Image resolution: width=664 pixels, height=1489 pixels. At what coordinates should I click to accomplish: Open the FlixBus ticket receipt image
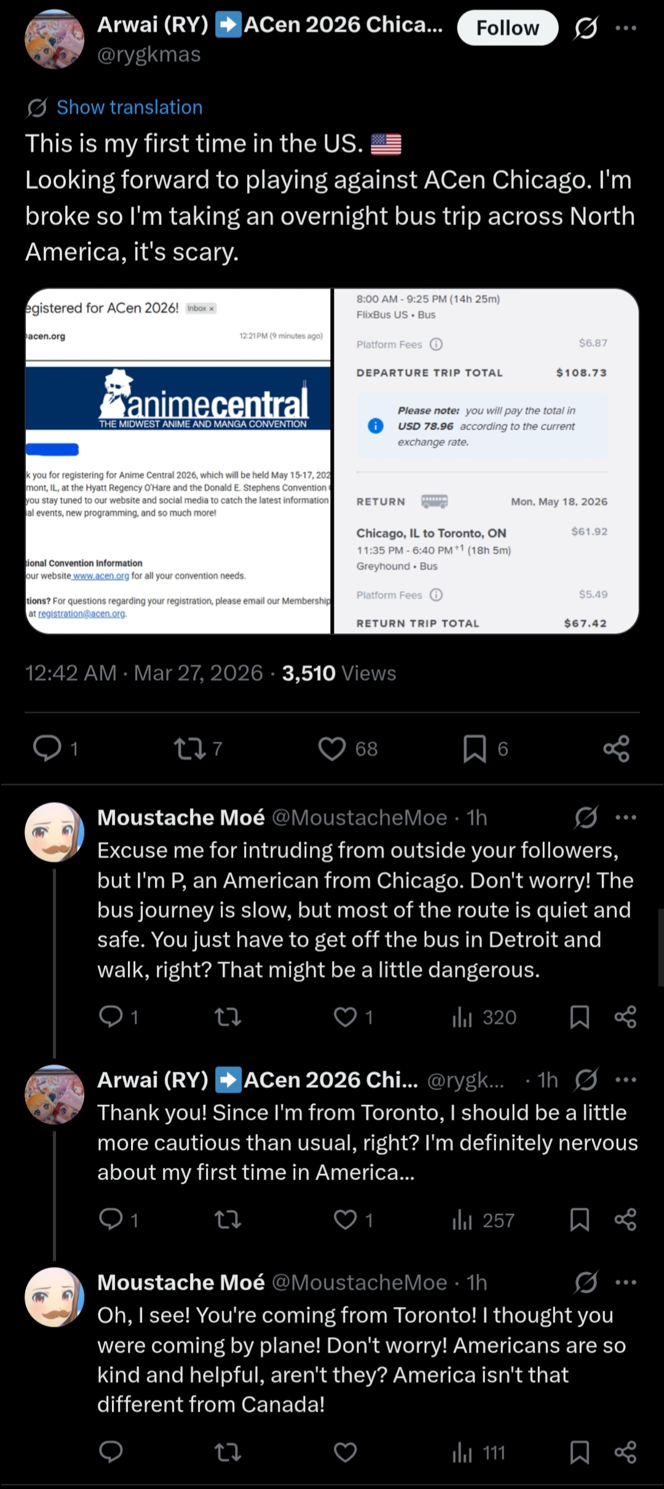(x=486, y=461)
